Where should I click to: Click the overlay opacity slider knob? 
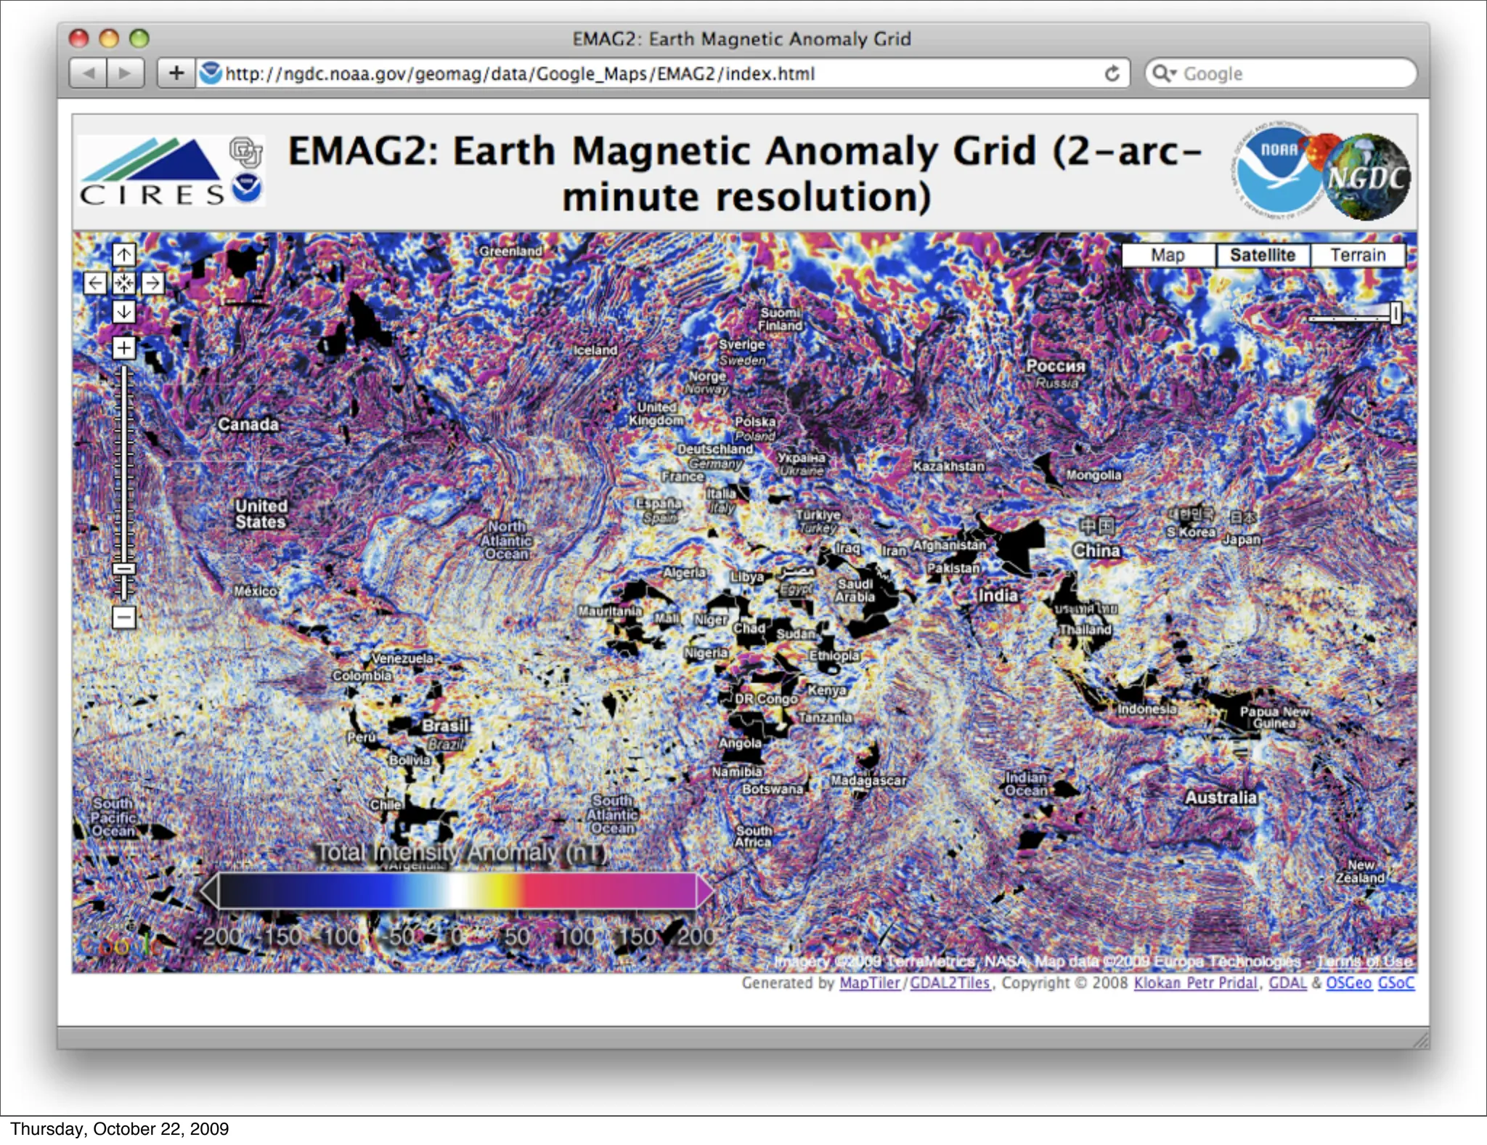click(x=1396, y=314)
